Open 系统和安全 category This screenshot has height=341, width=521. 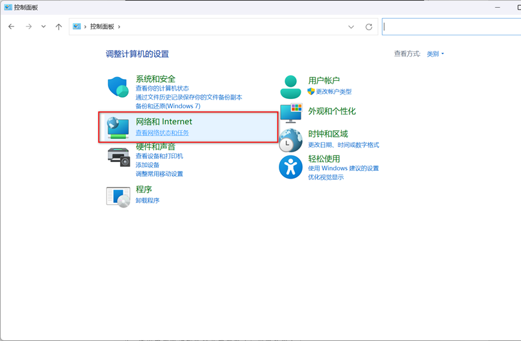click(x=155, y=79)
